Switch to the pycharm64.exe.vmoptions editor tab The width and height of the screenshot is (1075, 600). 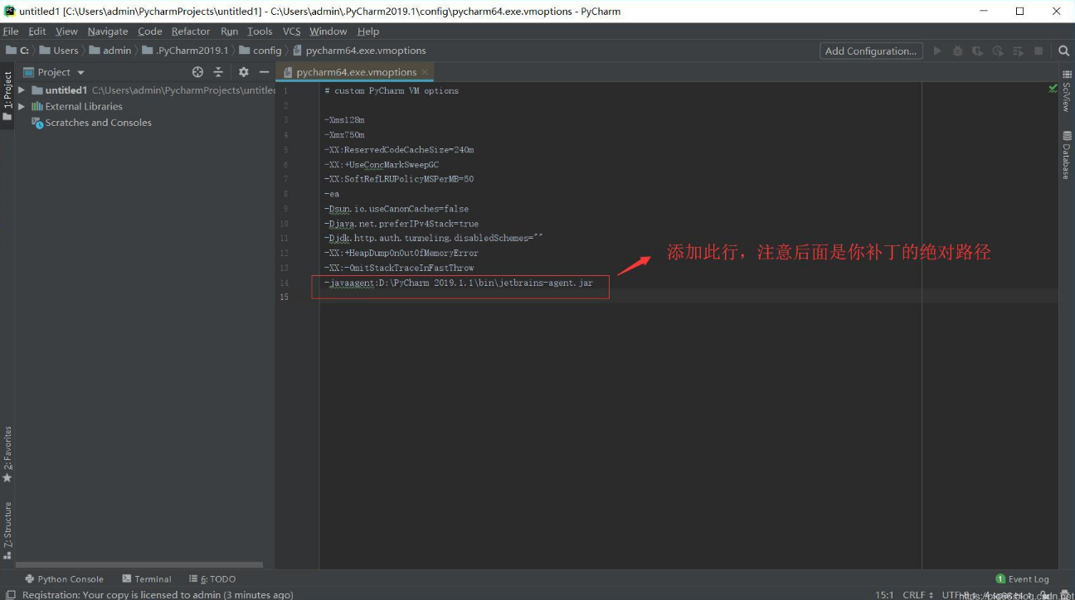354,72
